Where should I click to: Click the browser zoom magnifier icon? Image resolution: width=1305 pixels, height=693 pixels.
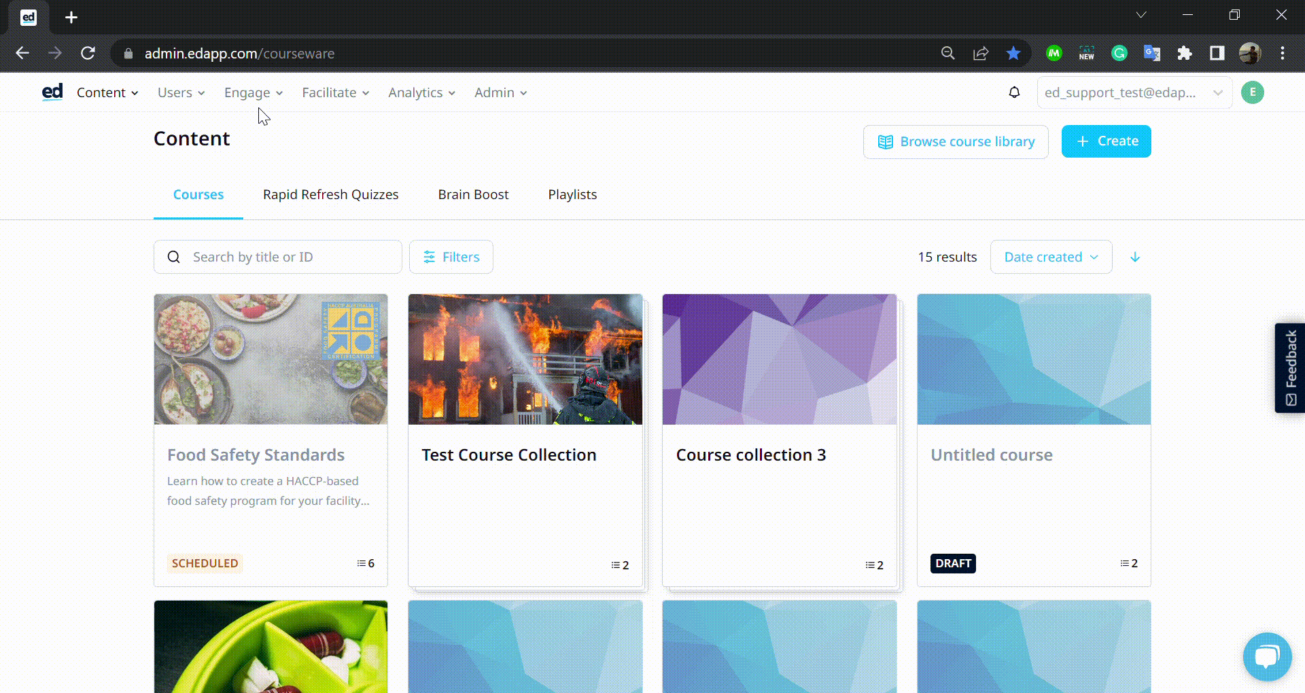coord(947,53)
